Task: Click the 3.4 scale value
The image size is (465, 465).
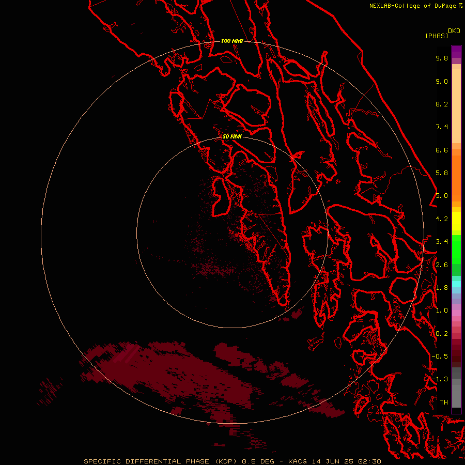Action: (x=442, y=242)
